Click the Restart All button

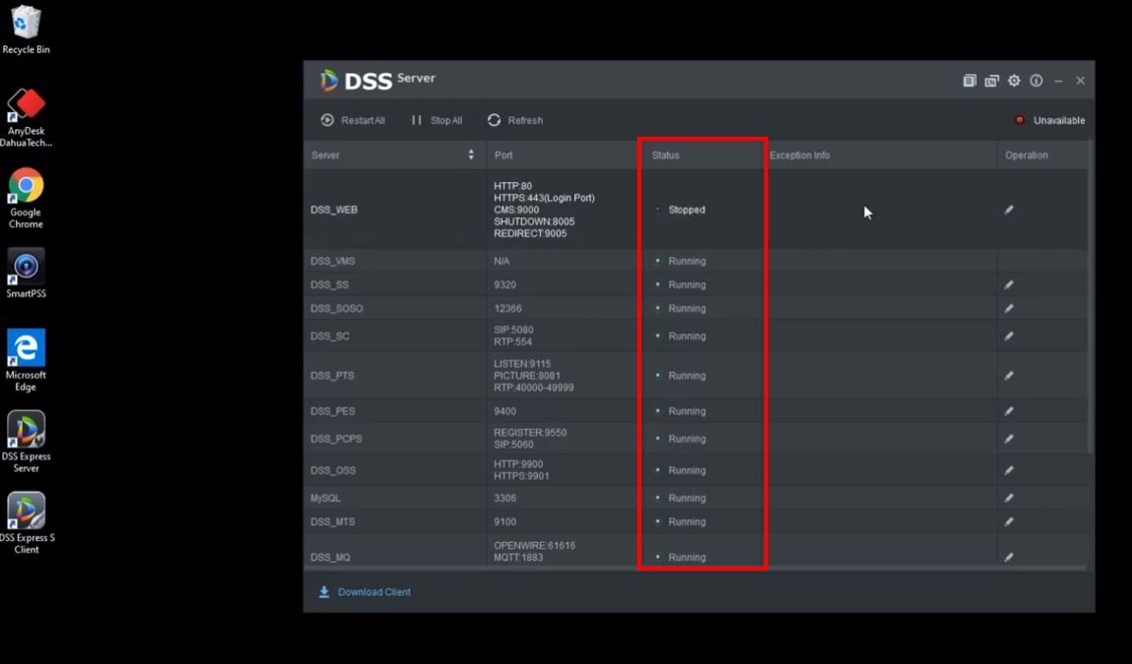tap(353, 121)
